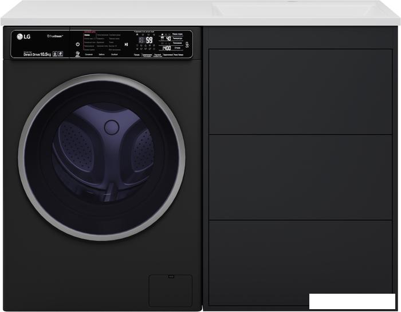Select the 40 temperature setting on the display

click(168, 38)
